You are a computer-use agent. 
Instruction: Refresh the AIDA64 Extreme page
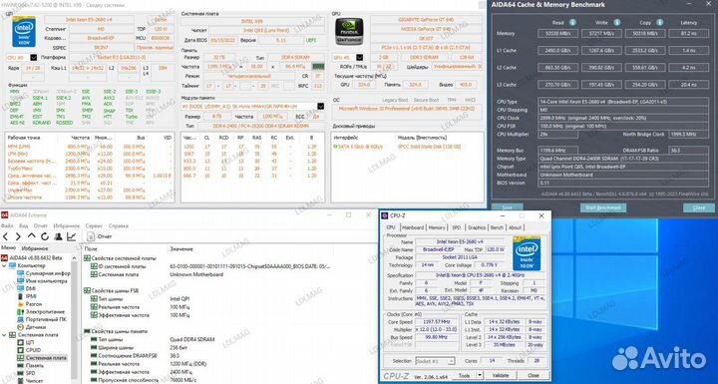click(45, 236)
